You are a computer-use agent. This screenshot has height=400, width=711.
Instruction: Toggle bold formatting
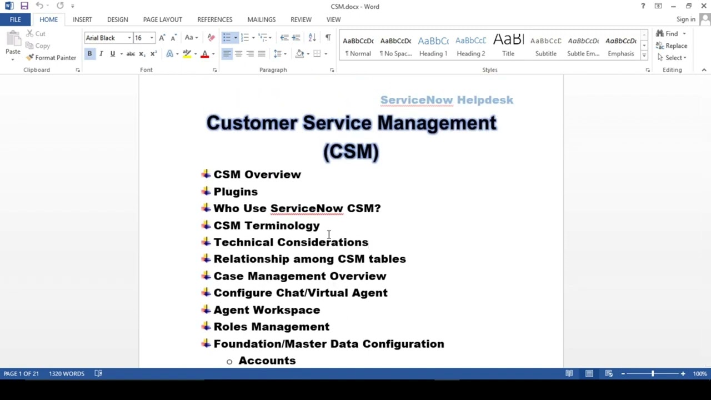coord(89,54)
